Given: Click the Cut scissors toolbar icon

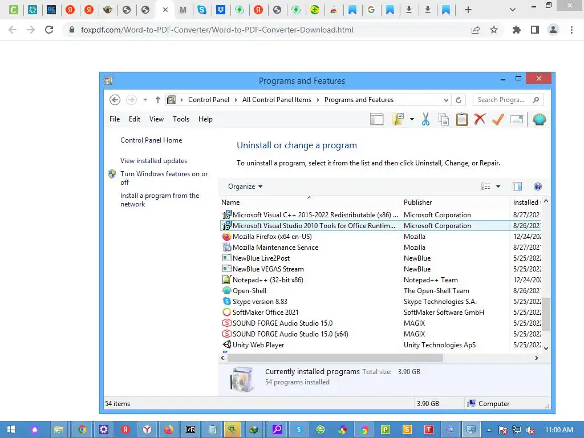Looking at the screenshot, I should pos(425,119).
